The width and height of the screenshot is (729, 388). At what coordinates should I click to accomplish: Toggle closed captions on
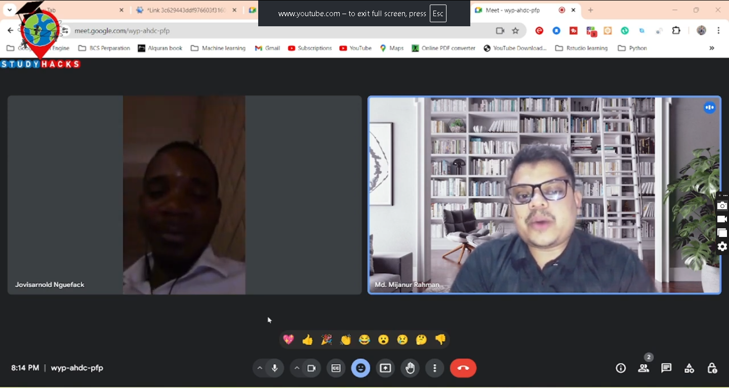tap(336, 368)
